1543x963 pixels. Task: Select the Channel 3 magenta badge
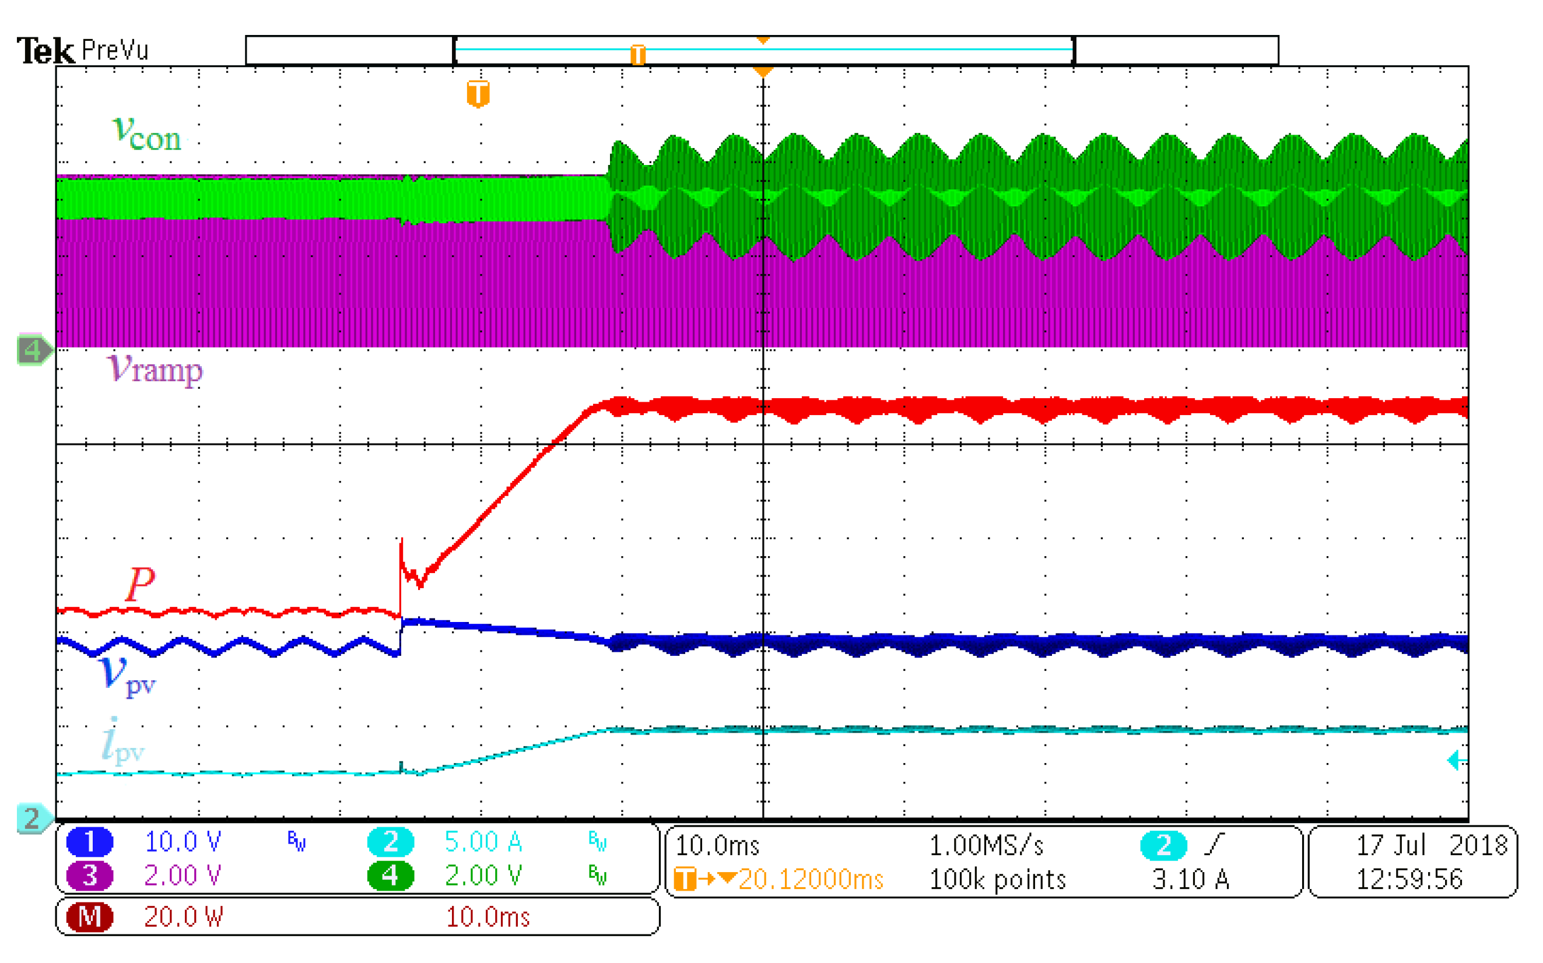pos(90,876)
